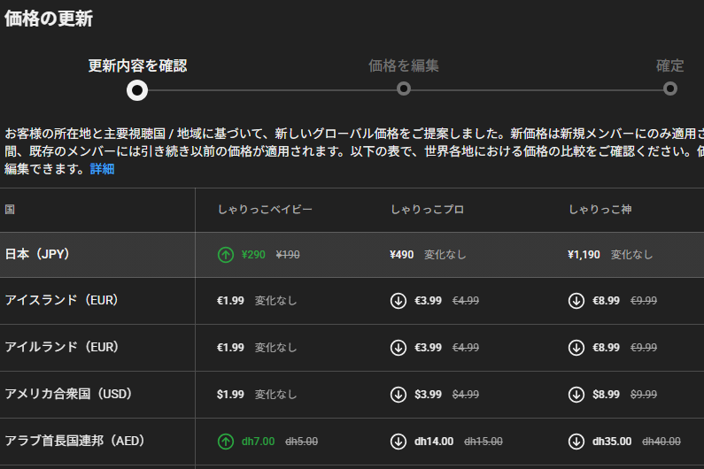Open the 詳細 link

coord(103,169)
